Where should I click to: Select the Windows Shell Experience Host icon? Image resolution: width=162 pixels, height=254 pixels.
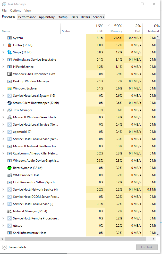click(10, 74)
